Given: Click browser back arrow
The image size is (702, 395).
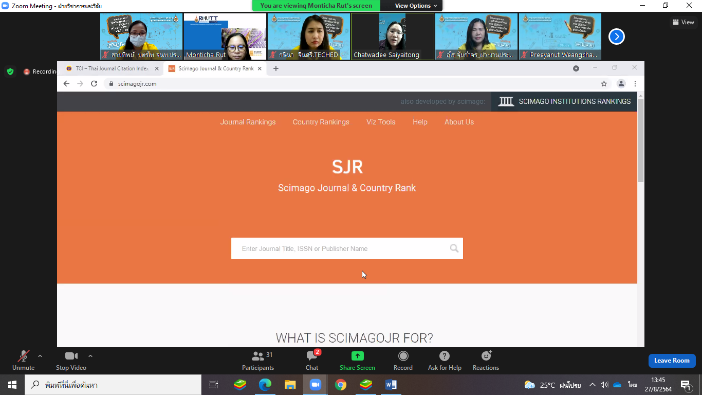Looking at the screenshot, I should click(x=66, y=84).
